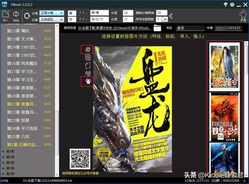Viewport: 249px width, 184px height.
Task: Click the import cover file icon
Action: [x=88, y=65]
